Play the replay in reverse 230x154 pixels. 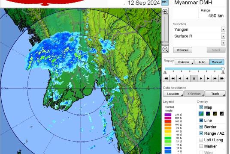pos(180,79)
